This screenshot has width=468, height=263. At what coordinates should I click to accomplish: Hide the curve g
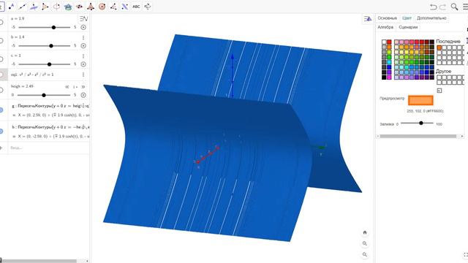click(x=1, y=110)
